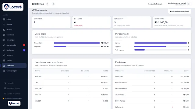
Task: Open the Configurações gear icon
Action: (x=4, y=71)
